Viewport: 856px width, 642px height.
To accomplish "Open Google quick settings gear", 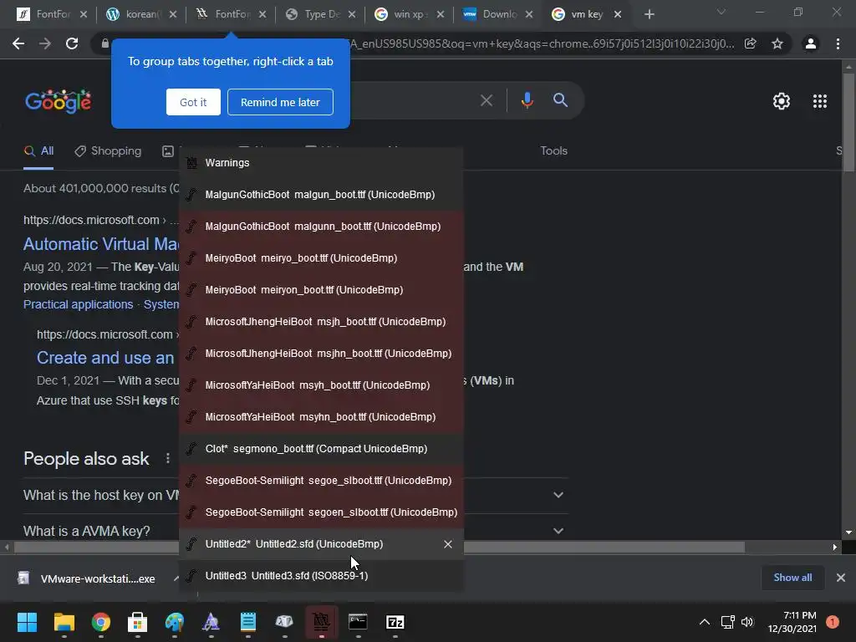I will 782,101.
